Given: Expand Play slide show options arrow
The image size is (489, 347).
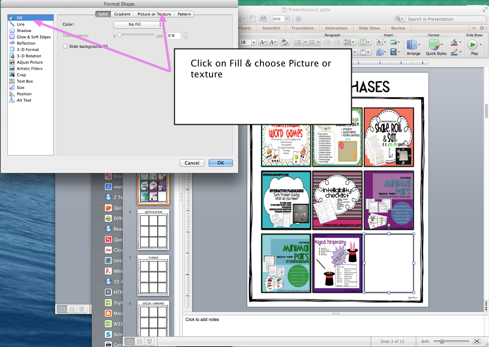Looking at the screenshot, I should click(x=481, y=45).
